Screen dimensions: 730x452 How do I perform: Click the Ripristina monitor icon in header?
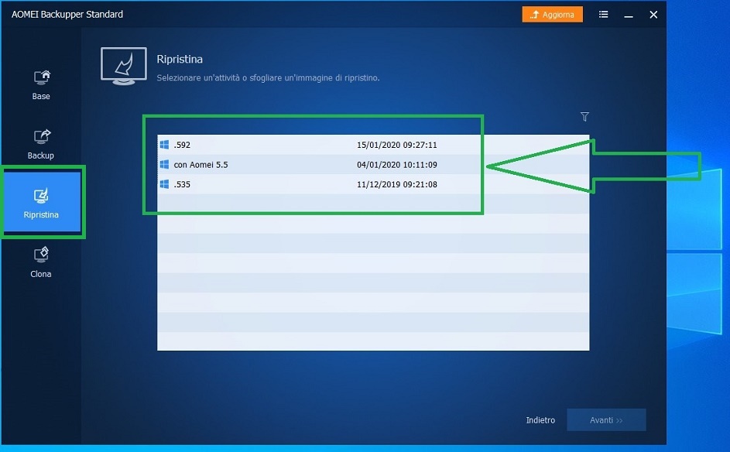124,66
